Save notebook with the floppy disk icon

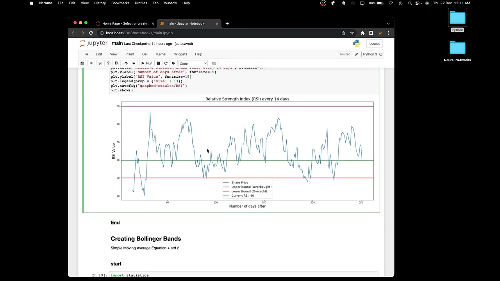point(82,63)
